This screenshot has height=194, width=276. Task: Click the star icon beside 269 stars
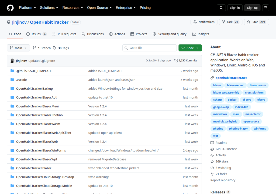[x=212, y=161]
